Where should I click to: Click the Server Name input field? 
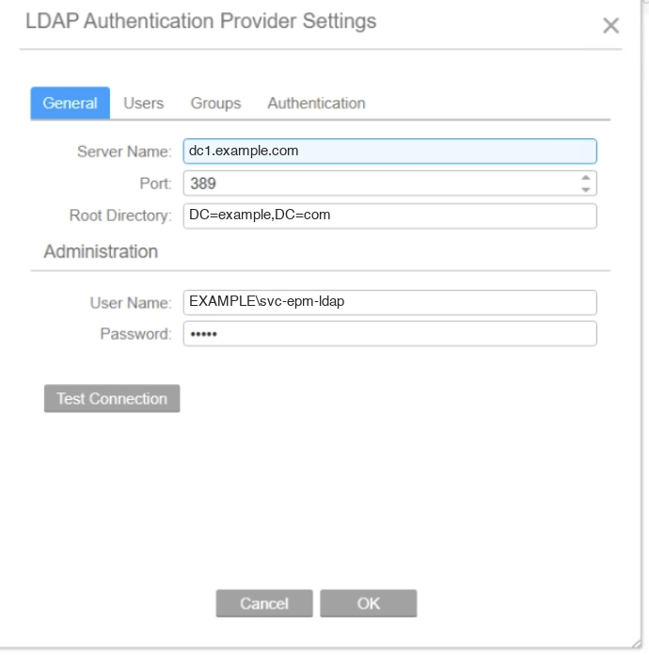coord(389,152)
